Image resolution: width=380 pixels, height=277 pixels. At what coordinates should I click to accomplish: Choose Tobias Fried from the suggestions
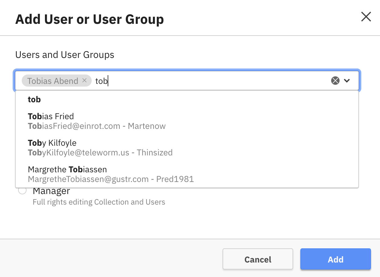(51, 116)
